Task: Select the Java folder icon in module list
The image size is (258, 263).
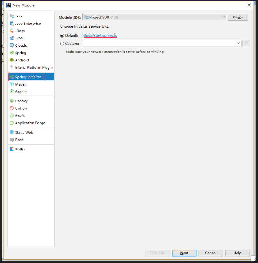Action: point(11,16)
